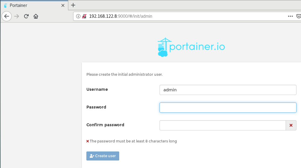The image size is (301, 168).
Task: Reload the Portainer page
Action: (26, 16)
